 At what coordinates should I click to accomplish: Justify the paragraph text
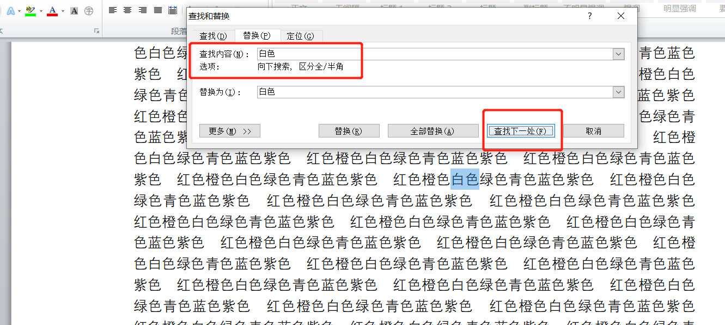158,10
